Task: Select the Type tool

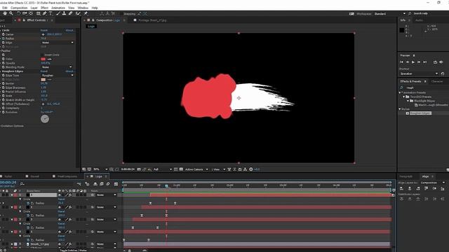Action: coord(51,13)
